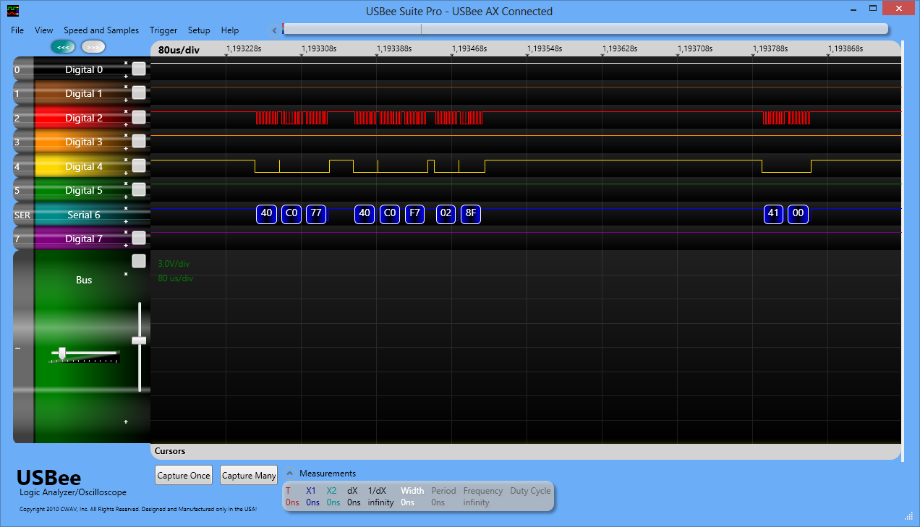This screenshot has width=920, height=527.
Task: Click the teal <<< scroll-back button
Action: 63,47
